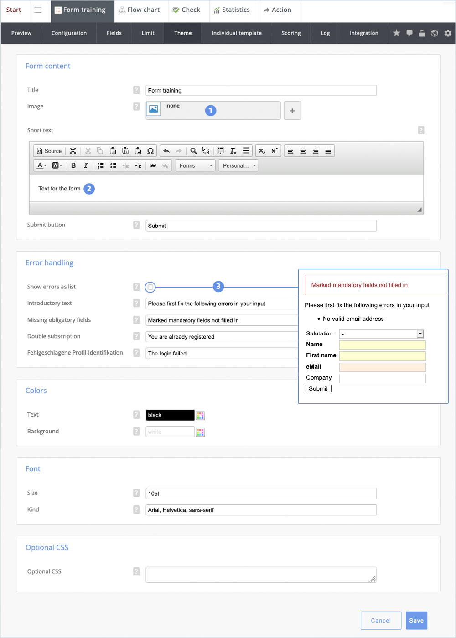Click the Optional CSS text area

(x=261, y=575)
